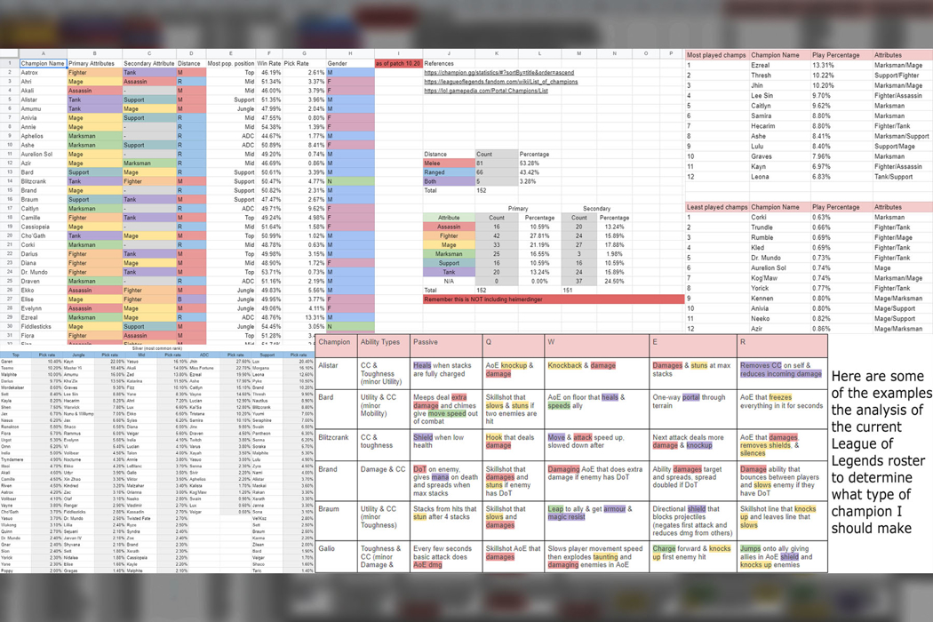933x622 pixels.
Task: Select the column H header
Action: (x=350, y=54)
